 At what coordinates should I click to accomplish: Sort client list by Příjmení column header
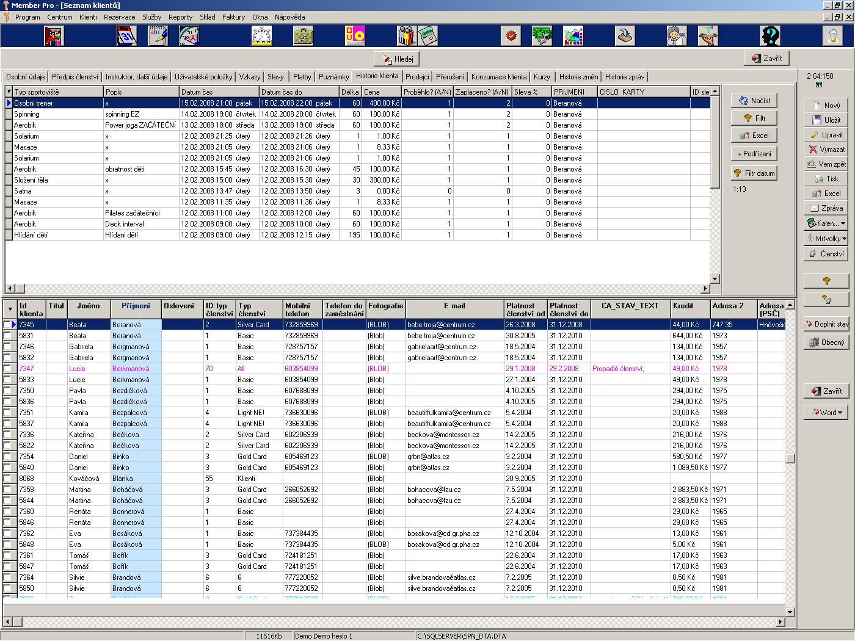pos(136,310)
